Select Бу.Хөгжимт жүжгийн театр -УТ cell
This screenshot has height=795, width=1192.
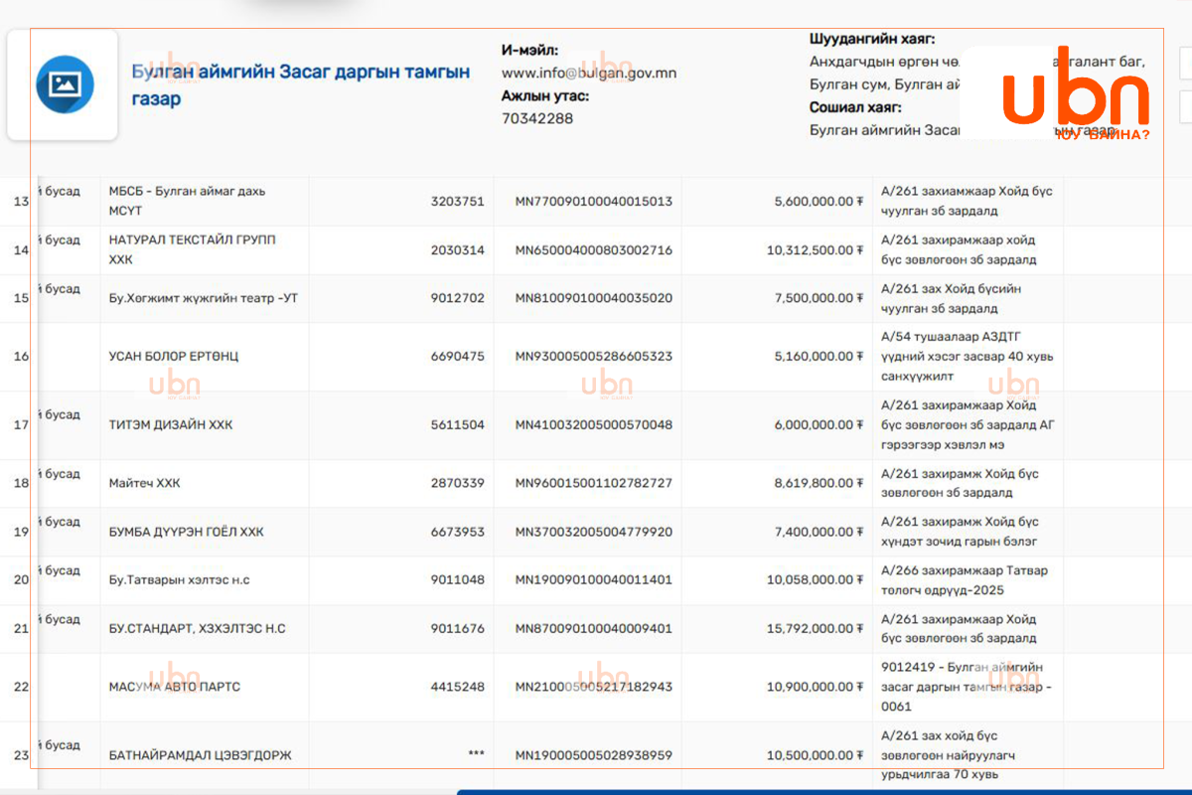pyautogui.click(x=203, y=298)
